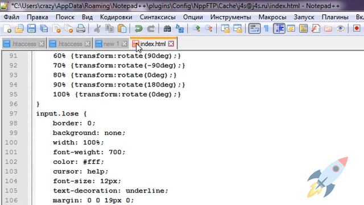
Task: Open the Function List toolbar icon
Action: tap(316, 28)
